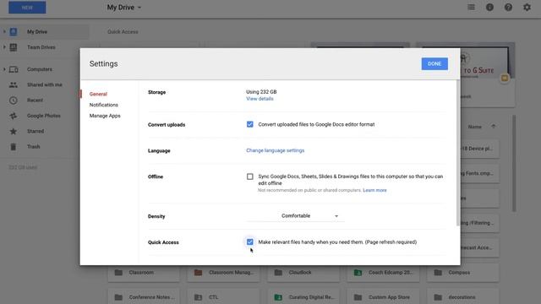
Task: Enable Offline sync checkbox
Action: pos(250,176)
